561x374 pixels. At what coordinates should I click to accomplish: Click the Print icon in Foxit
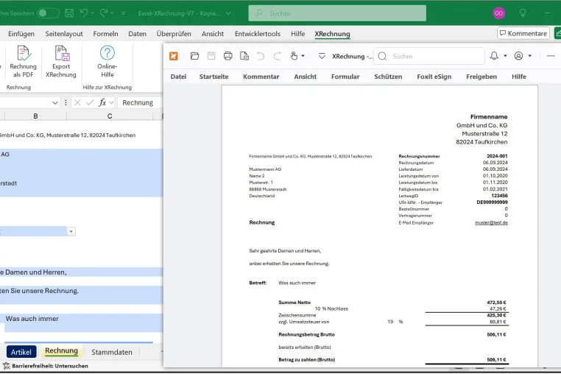coord(228,56)
